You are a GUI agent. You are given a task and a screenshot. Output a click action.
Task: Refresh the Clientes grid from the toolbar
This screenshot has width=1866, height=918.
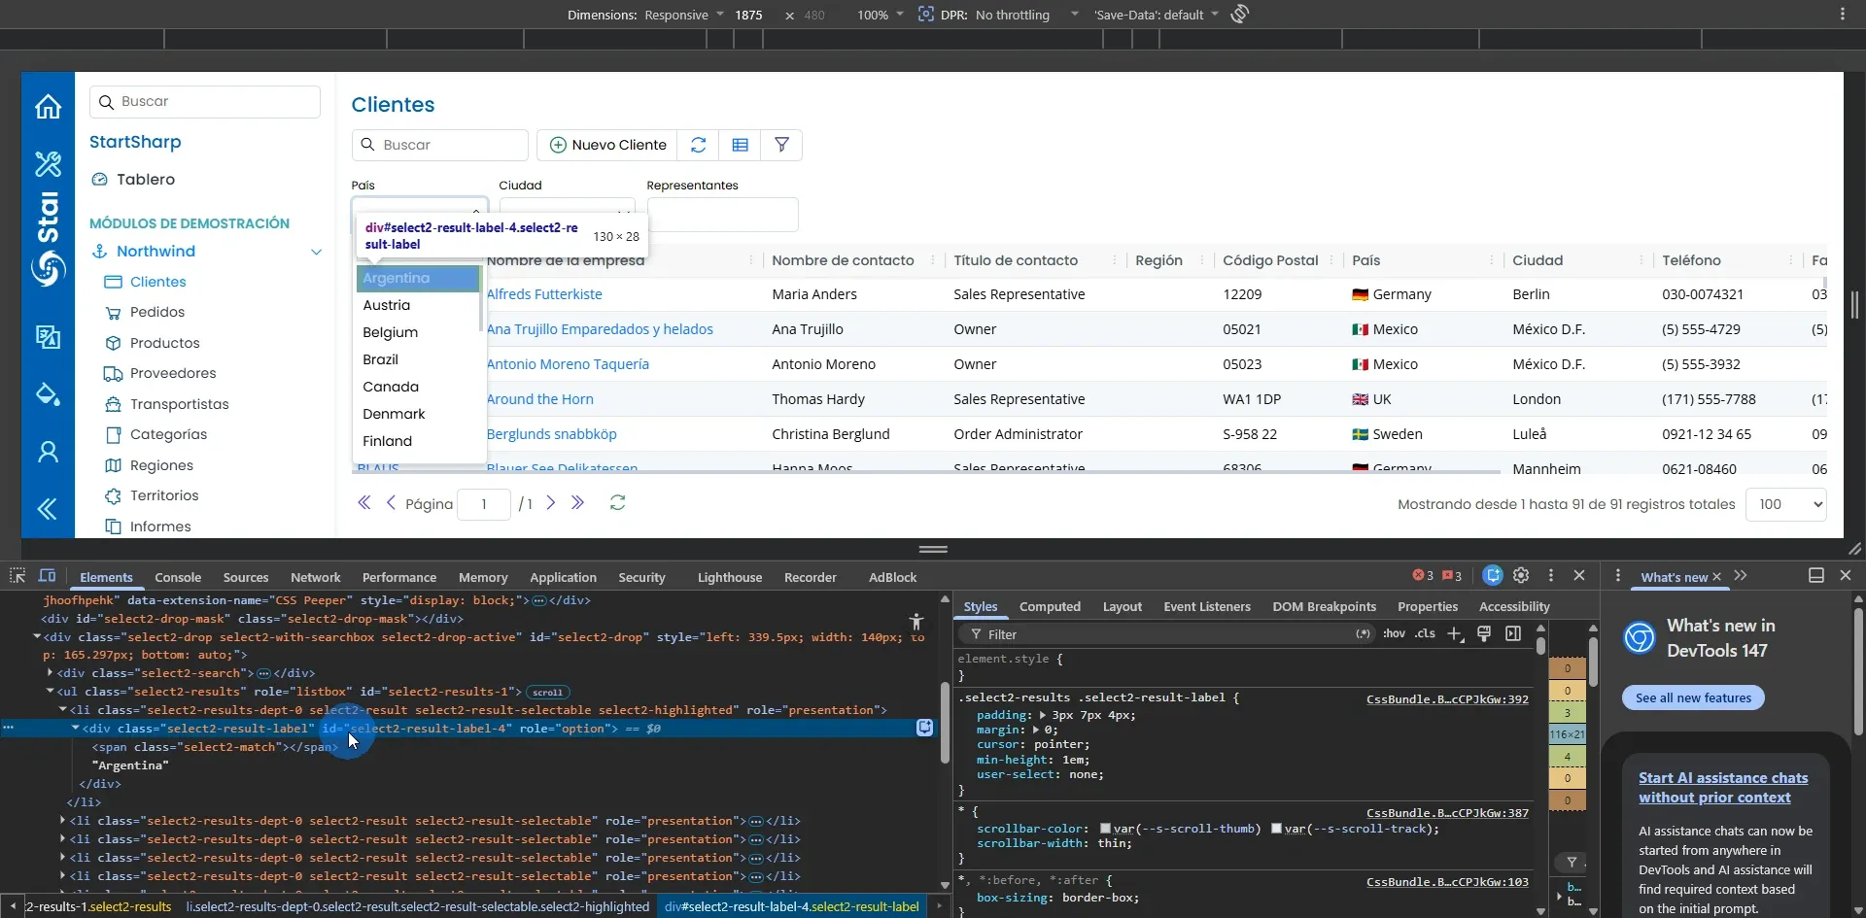pos(698,145)
